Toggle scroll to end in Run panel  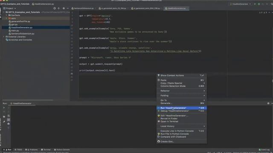(x=9, y=120)
